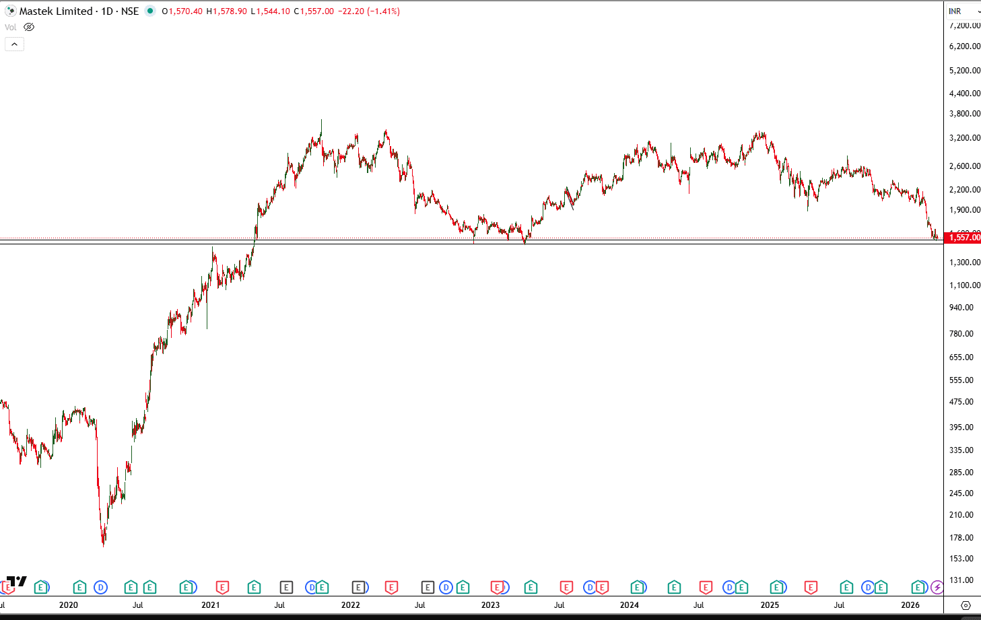Click the 2022 label on time axis
Viewport: 981px width, 620px height.
[x=351, y=605]
